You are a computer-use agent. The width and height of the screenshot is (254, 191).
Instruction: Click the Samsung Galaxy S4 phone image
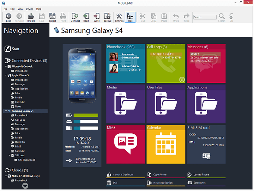coord(82,76)
